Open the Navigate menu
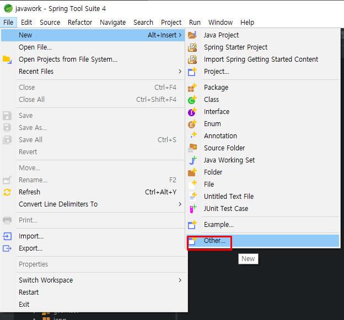Viewport: 344px width, 320px height. pos(113,23)
